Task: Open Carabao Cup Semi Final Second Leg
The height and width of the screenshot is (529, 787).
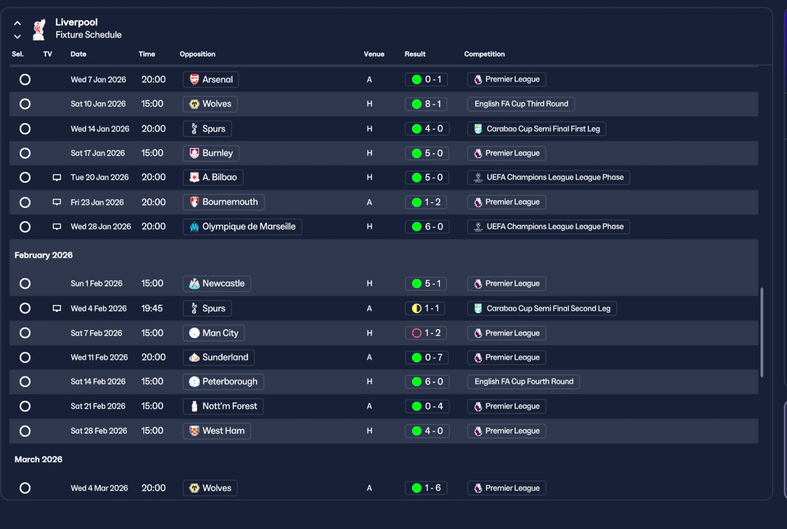Action: coord(542,308)
